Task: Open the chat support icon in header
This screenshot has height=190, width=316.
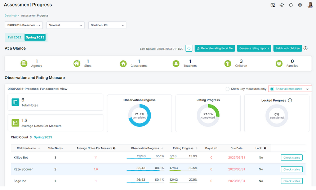Action: (x=272, y=5)
